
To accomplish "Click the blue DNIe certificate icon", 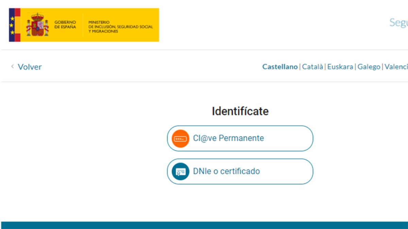I will click(x=180, y=172).
